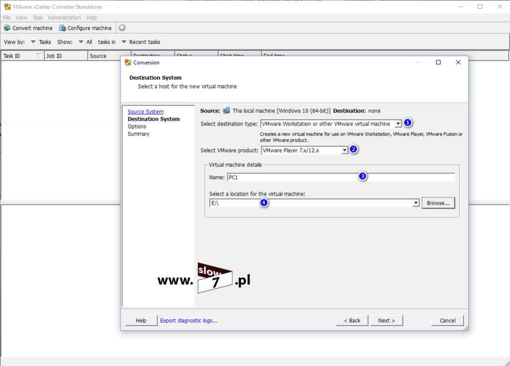Click the < Back button
The height and width of the screenshot is (366, 510).
pos(352,321)
